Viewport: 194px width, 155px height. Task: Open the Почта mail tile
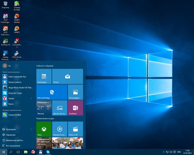pyautogui.click(x=67, y=76)
